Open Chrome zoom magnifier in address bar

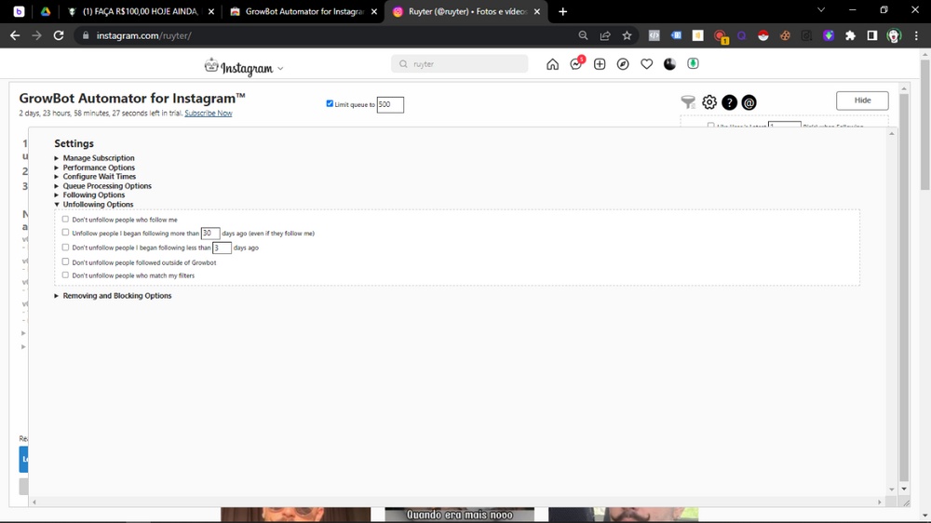583,35
